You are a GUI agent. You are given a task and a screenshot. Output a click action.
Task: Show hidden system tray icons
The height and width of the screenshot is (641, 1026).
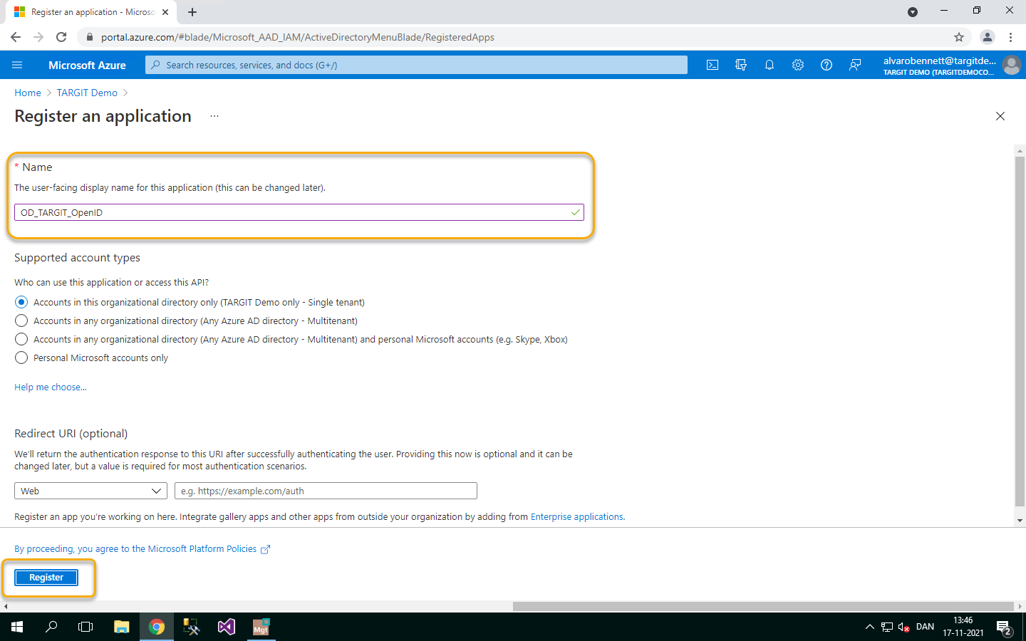869,627
